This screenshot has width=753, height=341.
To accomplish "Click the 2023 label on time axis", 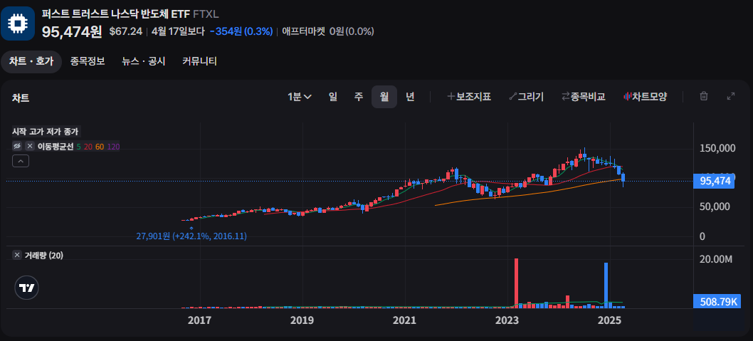I will tap(507, 320).
